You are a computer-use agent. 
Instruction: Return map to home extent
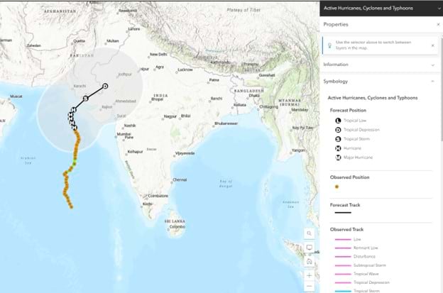click(309, 261)
